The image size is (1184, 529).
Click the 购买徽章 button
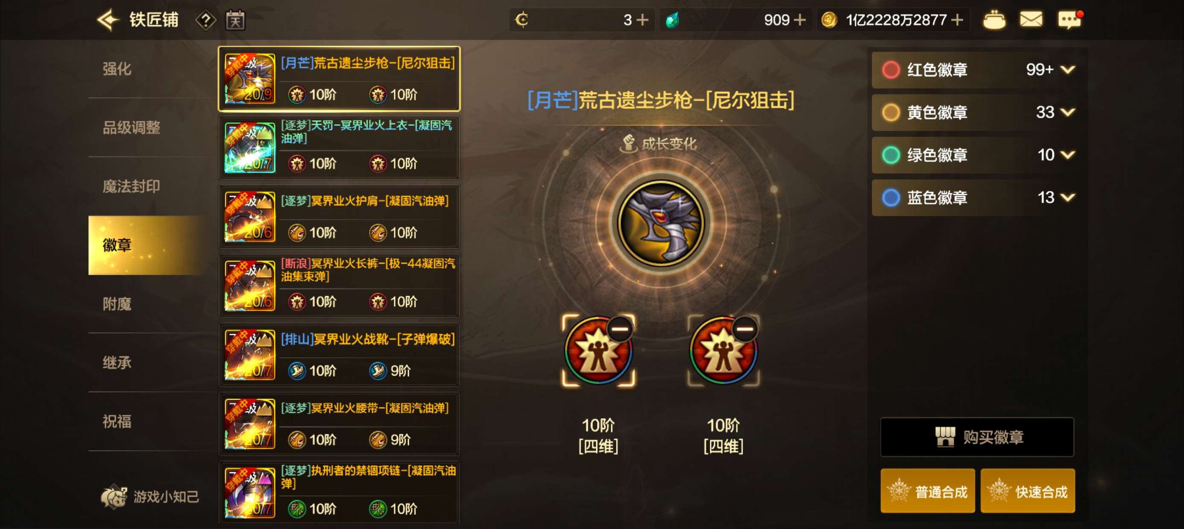(x=977, y=437)
